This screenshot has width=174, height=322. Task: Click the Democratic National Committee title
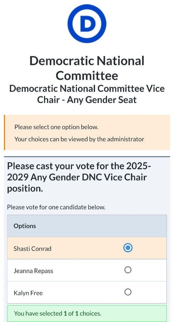(87, 68)
